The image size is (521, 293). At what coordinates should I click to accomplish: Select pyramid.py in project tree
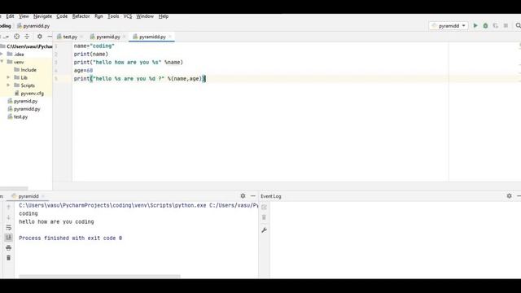(x=23, y=101)
